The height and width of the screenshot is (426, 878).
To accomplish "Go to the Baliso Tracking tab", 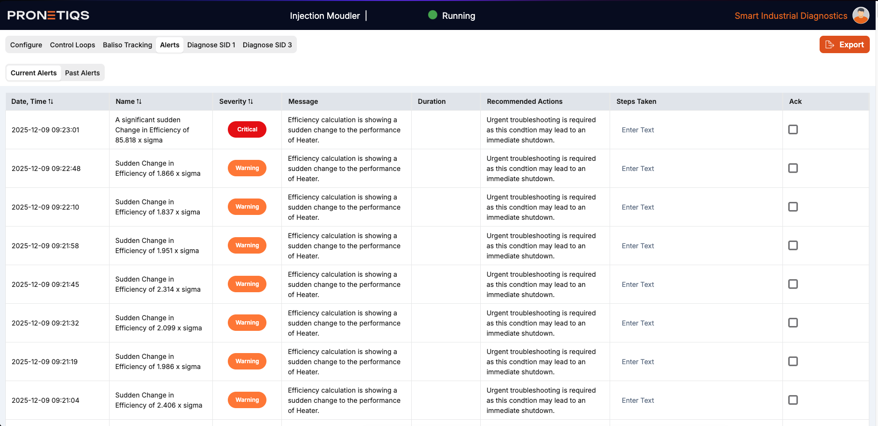I will pyautogui.click(x=127, y=45).
